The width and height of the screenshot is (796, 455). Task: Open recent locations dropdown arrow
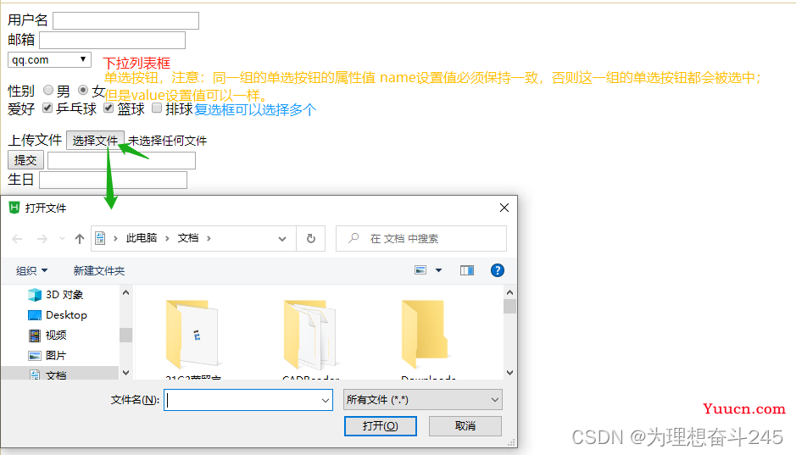point(62,238)
